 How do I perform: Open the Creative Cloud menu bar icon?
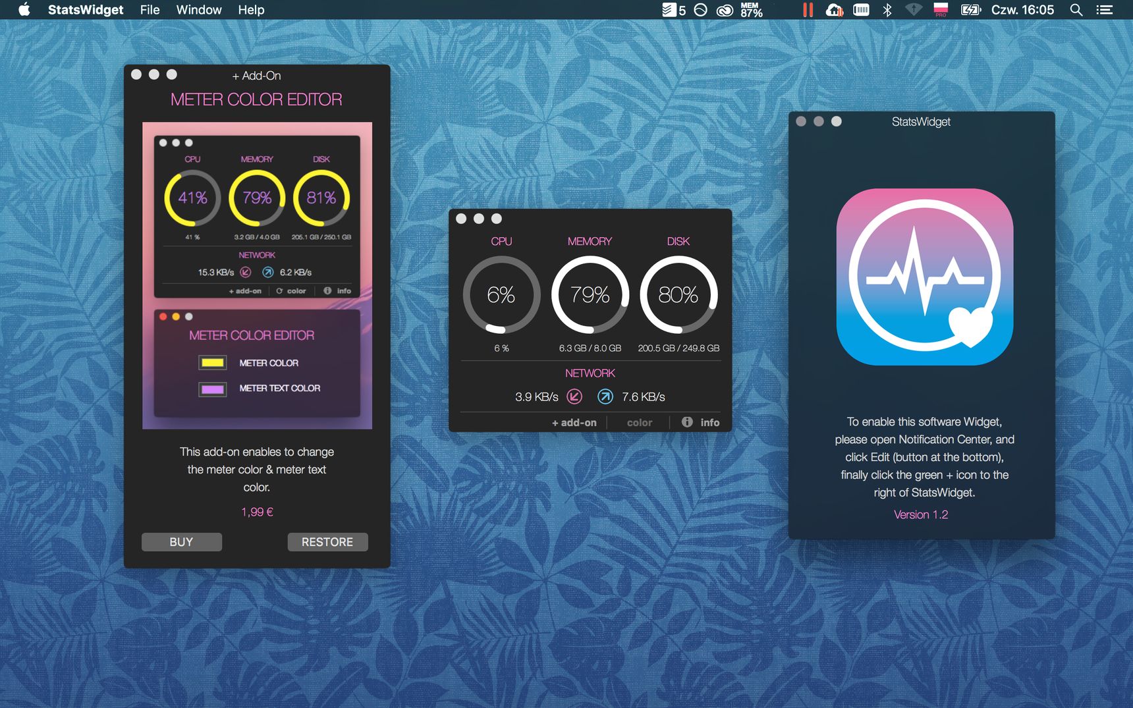(x=725, y=10)
